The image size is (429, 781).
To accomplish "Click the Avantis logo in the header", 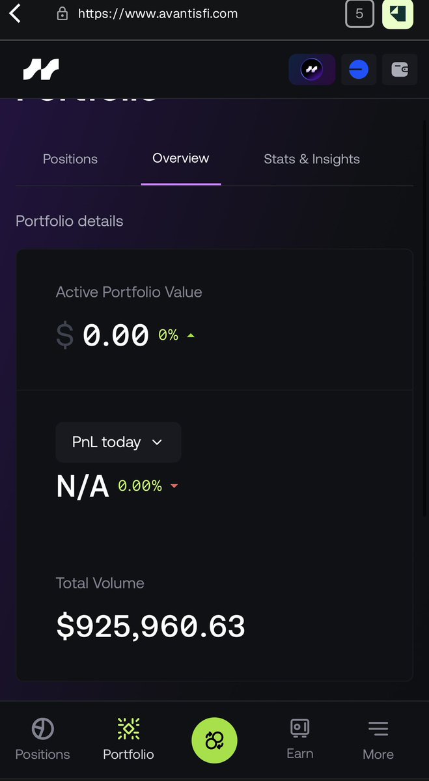I will tap(41, 69).
